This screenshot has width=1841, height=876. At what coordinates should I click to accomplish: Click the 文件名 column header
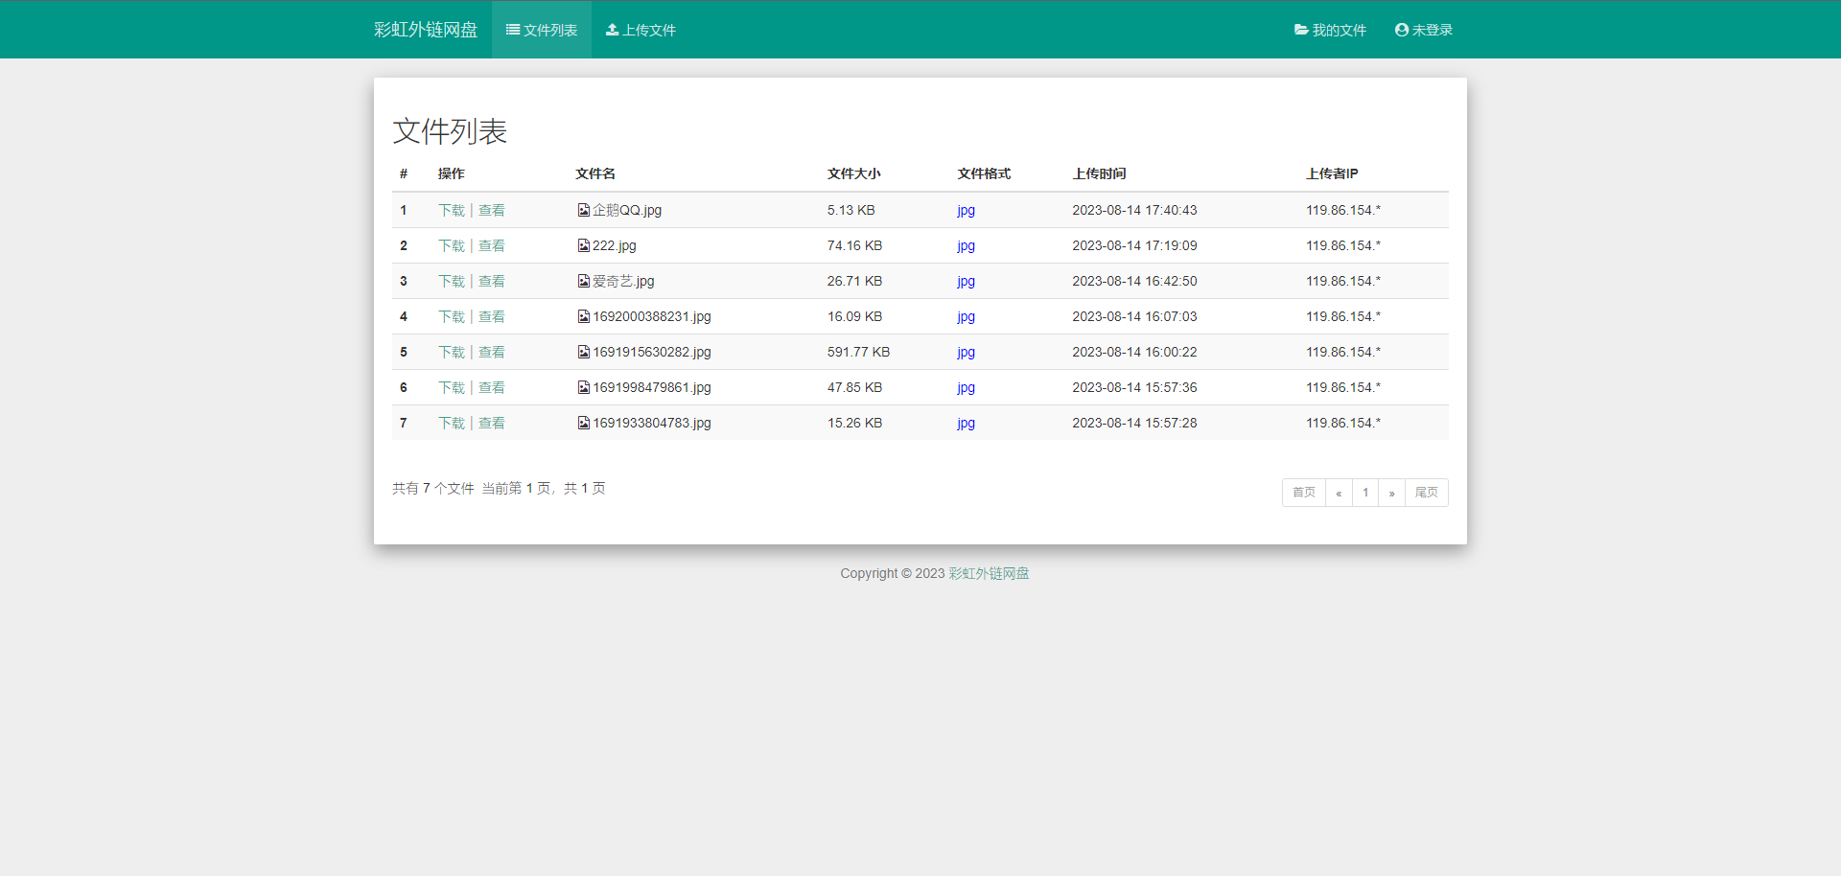tap(595, 173)
